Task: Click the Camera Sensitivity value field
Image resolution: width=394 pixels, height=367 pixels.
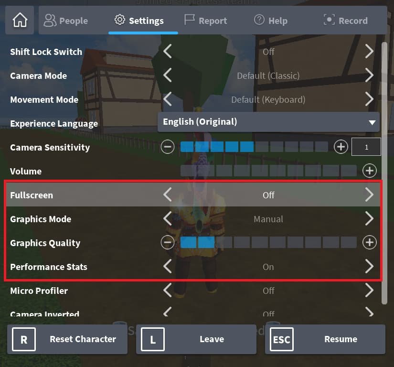Action: (x=366, y=147)
